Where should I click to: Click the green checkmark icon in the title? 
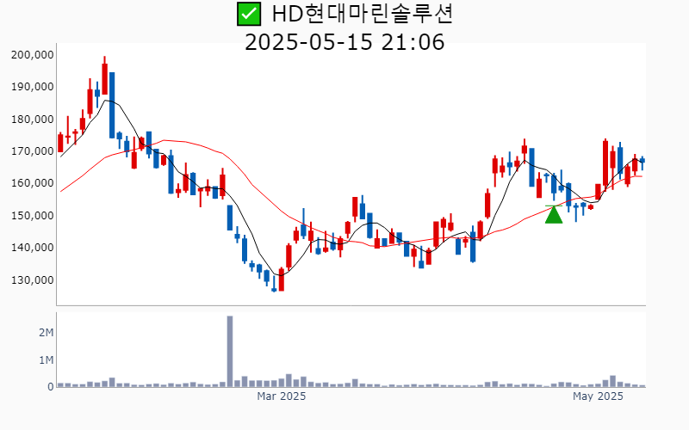click(x=249, y=14)
